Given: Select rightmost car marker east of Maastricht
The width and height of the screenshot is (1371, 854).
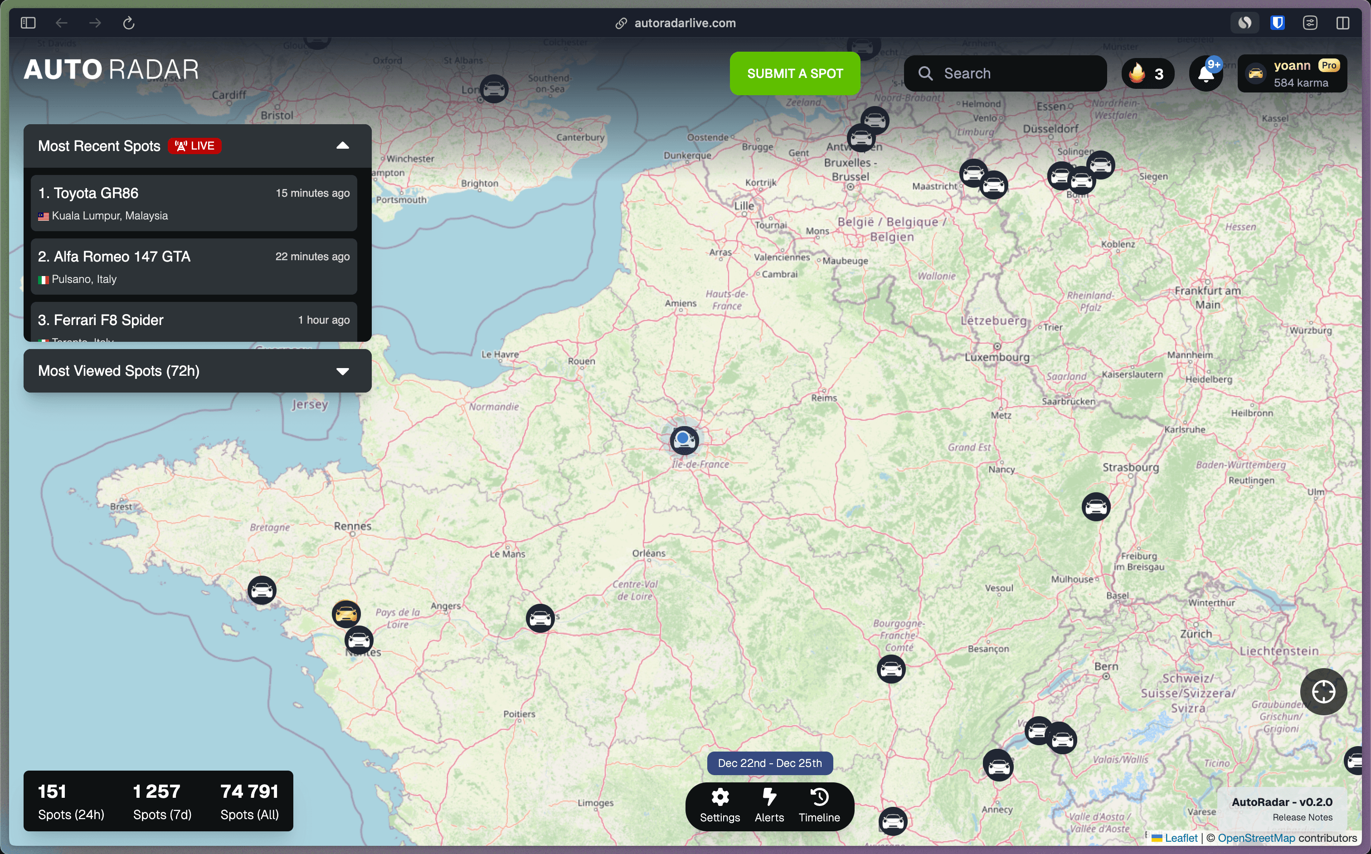Looking at the screenshot, I should point(994,184).
